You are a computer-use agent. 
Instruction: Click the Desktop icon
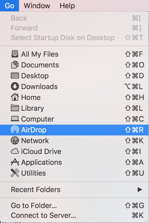click(x=15, y=76)
